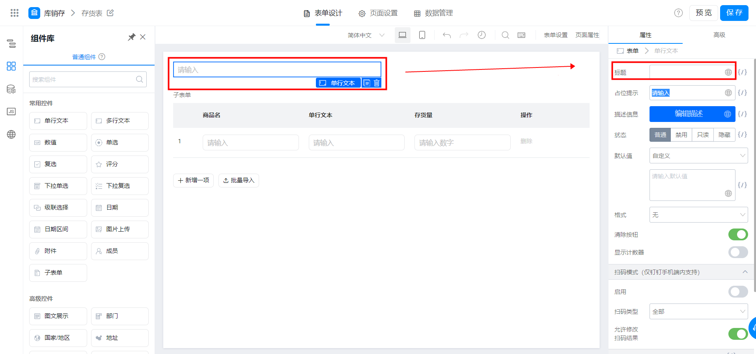This screenshot has height=354, width=756.
Task: Open the data source icon in the sidebar
Action: coord(11,89)
